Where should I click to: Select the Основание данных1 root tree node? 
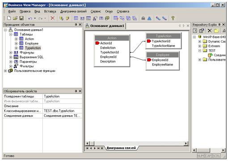pos(29,30)
